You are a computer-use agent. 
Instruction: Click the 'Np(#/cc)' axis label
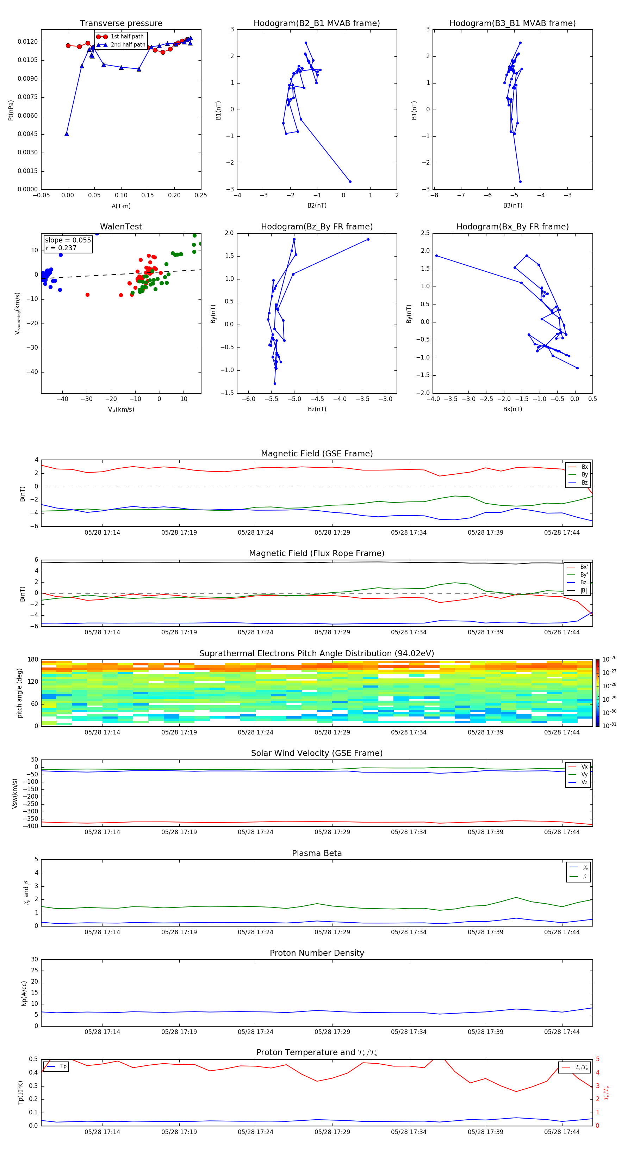pos(24,993)
